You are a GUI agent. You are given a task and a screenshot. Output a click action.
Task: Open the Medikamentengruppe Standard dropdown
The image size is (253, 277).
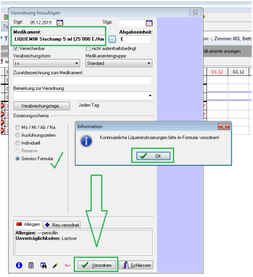coord(119,63)
